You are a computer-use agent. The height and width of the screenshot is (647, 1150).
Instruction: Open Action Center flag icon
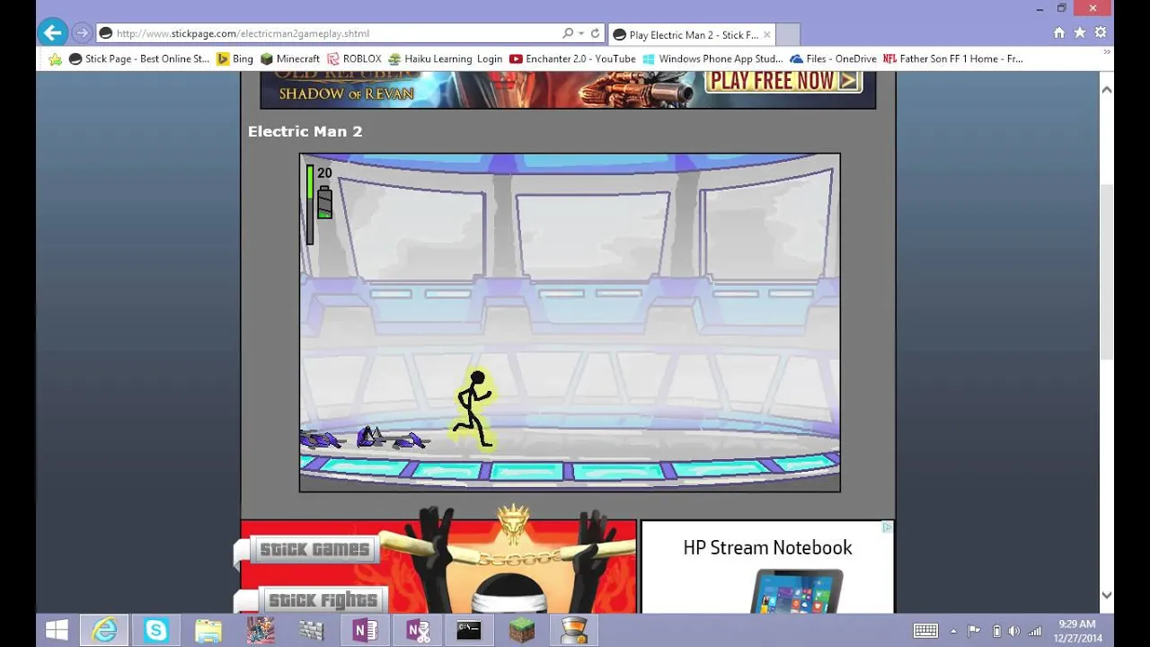(x=976, y=631)
